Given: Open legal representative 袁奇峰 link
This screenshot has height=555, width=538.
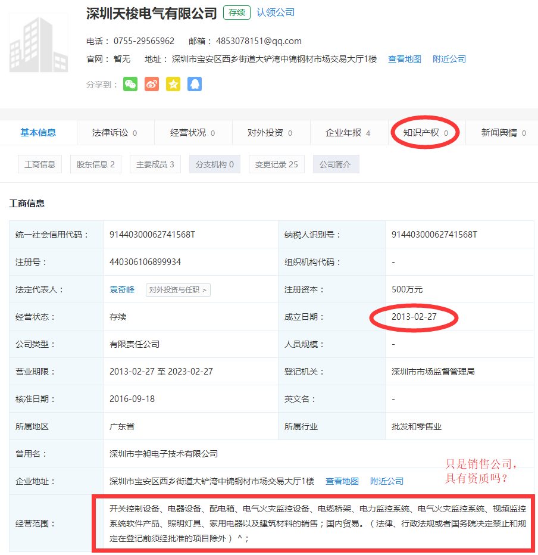Looking at the screenshot, I should [122, 290].
